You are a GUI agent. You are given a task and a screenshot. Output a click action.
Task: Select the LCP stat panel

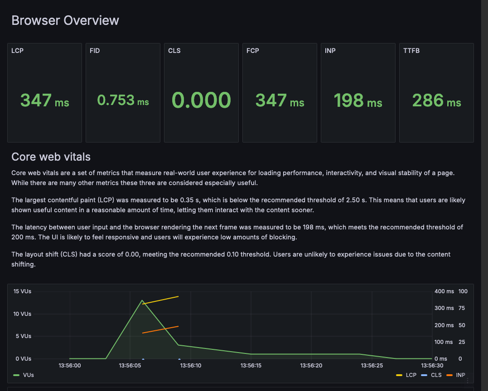pyautogui.click(x=44, y=92)
